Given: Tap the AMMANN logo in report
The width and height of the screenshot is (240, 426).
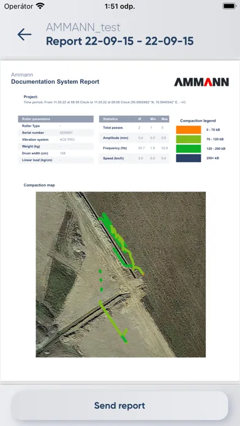Looking at the screenshot, I should [x=201, y=82].
